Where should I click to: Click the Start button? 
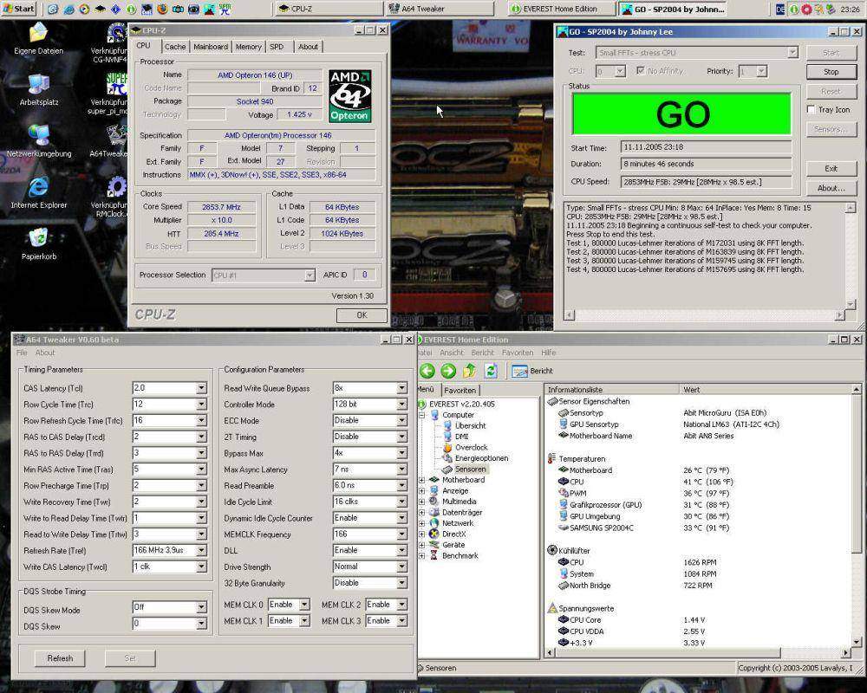pos(19,9)
